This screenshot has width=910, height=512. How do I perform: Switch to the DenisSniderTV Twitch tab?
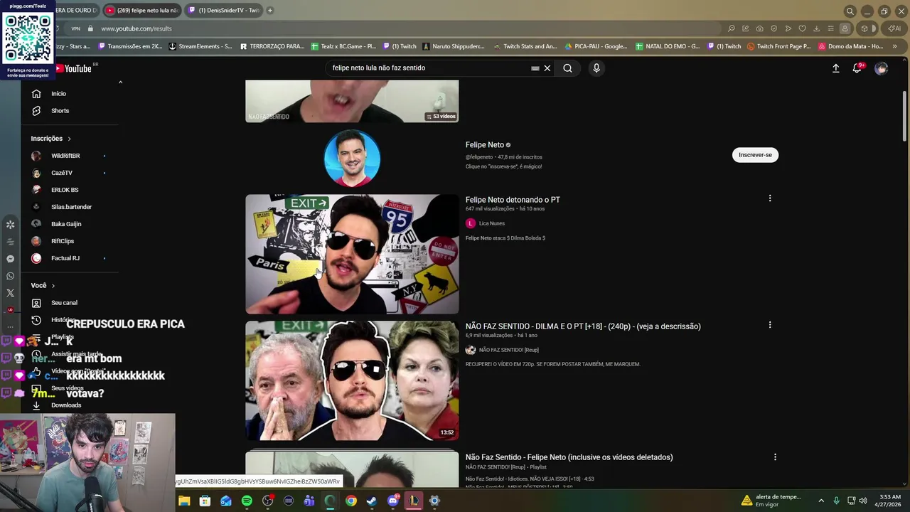click(x=223, y=11)
